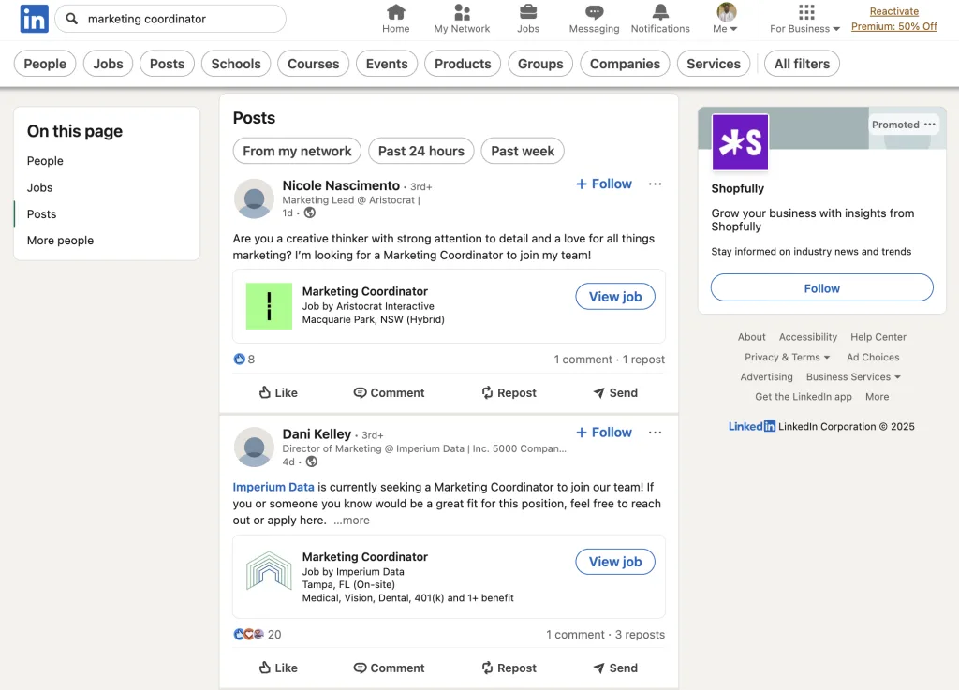This screenshot has height=690, width=959.
Task: Toggle the From my network filter
Action: [297, 151]
